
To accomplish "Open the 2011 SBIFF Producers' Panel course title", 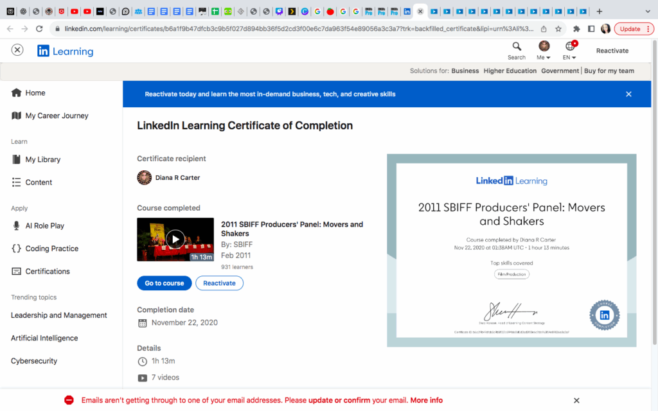I will 292,229.
